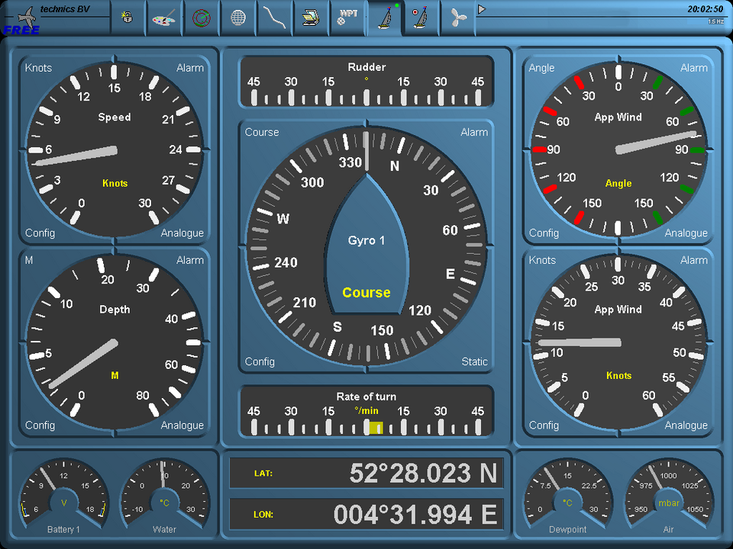Change App Wind Angle source label
This screenshot has width=733, height=549.
click(x=541, y=68)
